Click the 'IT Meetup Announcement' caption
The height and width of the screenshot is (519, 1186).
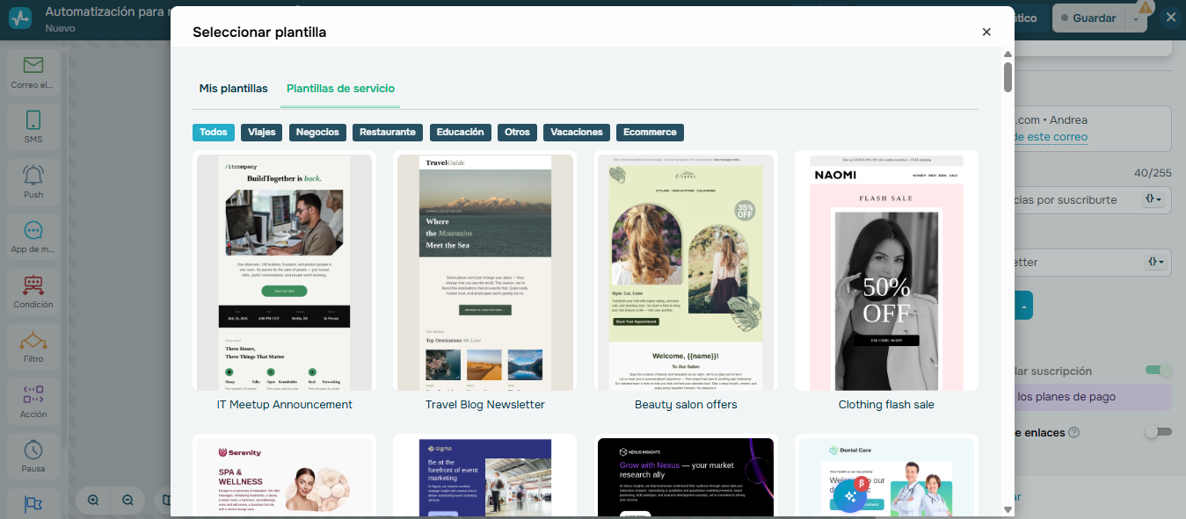coord(285,405)
